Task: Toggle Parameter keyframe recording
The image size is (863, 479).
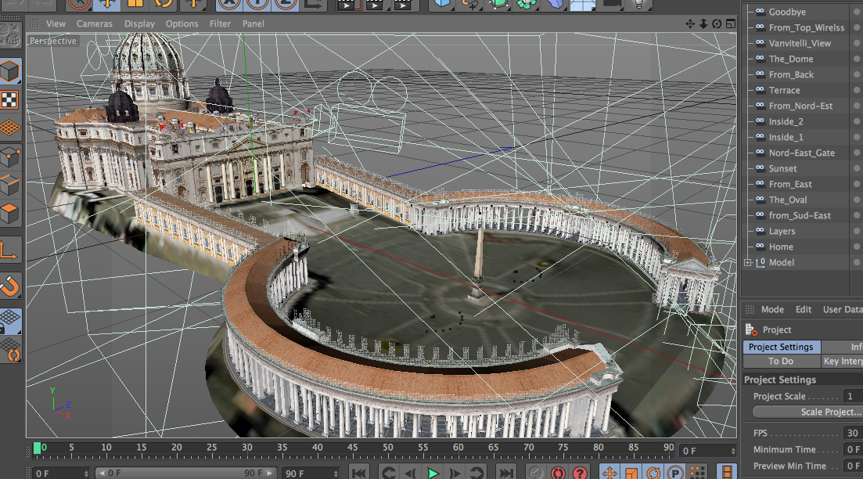Action: click(674, 473)
